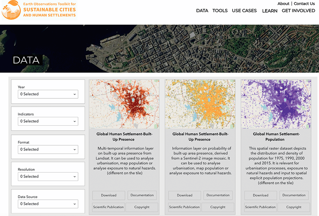Open the GET INVOLVED menu

pyautogui.click(x=298, y=11)
